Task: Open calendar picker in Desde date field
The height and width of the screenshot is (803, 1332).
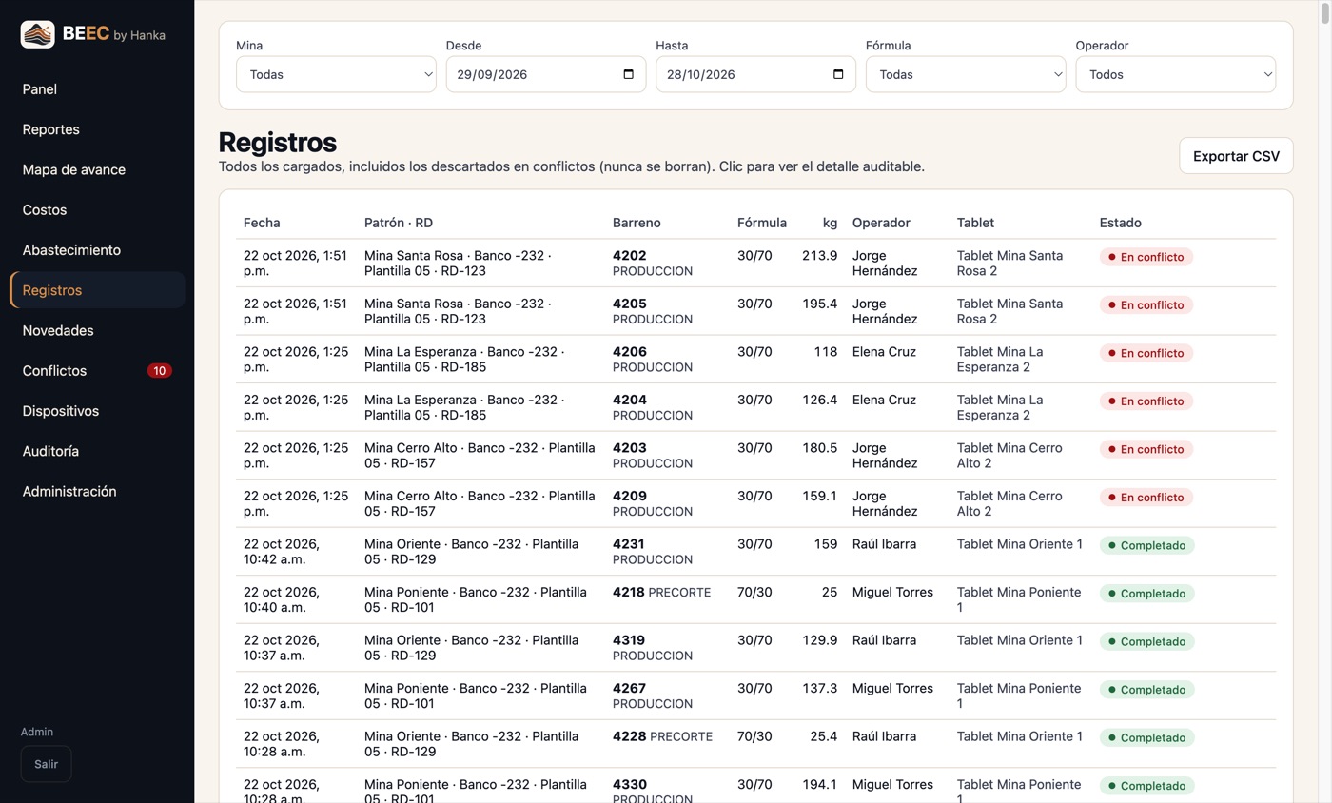Action: [x=628, y=74]
